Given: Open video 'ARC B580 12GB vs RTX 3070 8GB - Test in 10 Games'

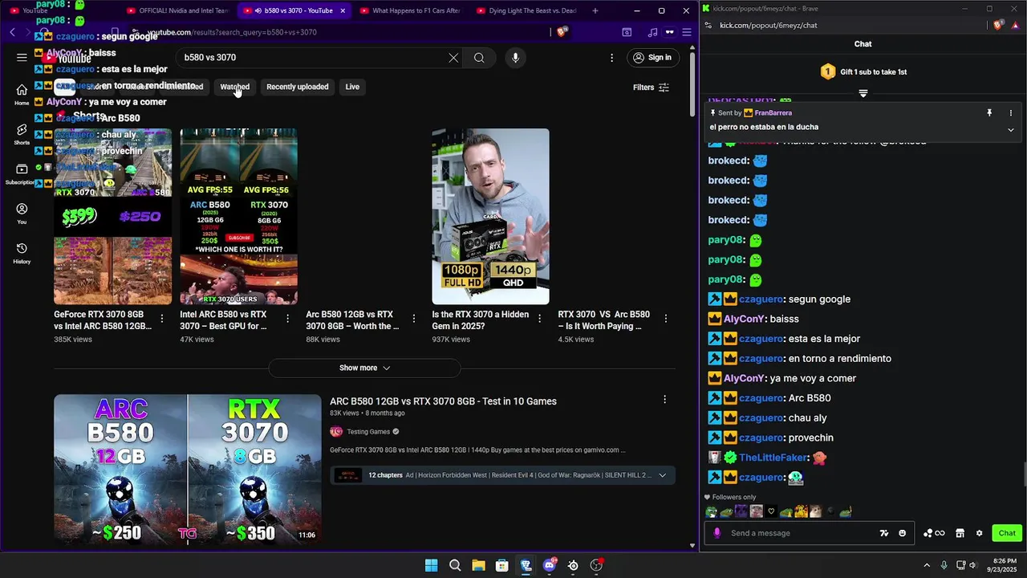Looking at the screenshot, I should 443,401.
